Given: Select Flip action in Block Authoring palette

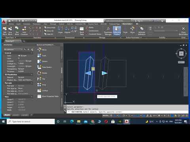Looking at the screenshot, I should click(x=41, y=79).
